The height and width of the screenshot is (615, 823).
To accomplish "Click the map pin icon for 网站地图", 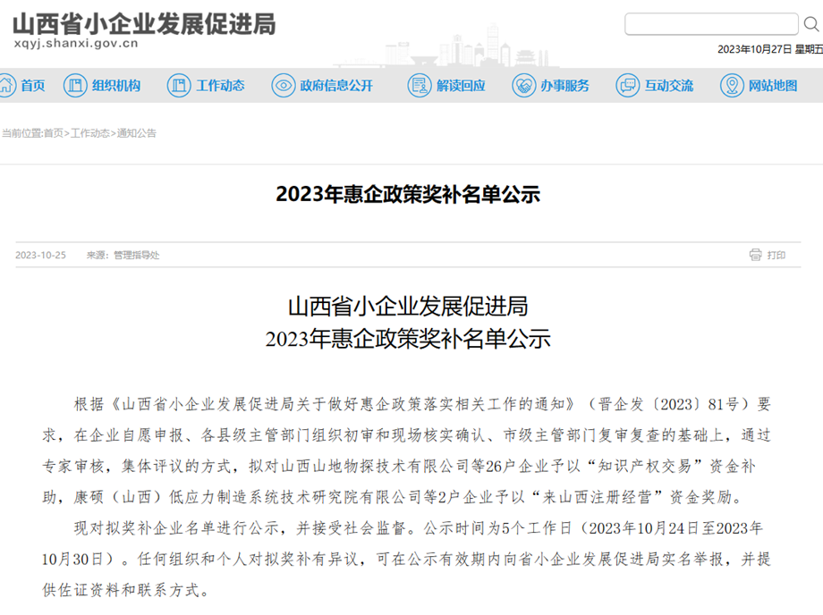I will pyautogui.click(x=732, y=86).
